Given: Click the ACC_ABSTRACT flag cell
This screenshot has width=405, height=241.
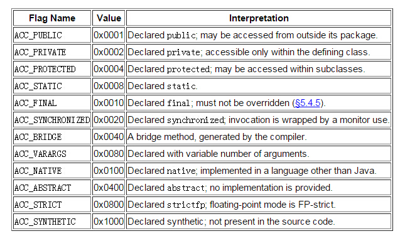Looking at the screenshot, I should tap(52, 187).
